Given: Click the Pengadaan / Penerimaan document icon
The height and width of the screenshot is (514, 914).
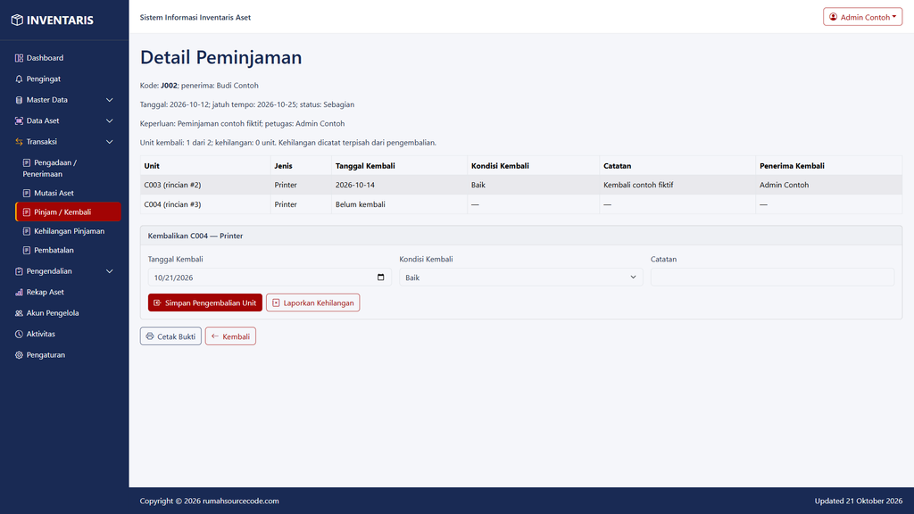Looking at the screenshot, I should (26, 162).
